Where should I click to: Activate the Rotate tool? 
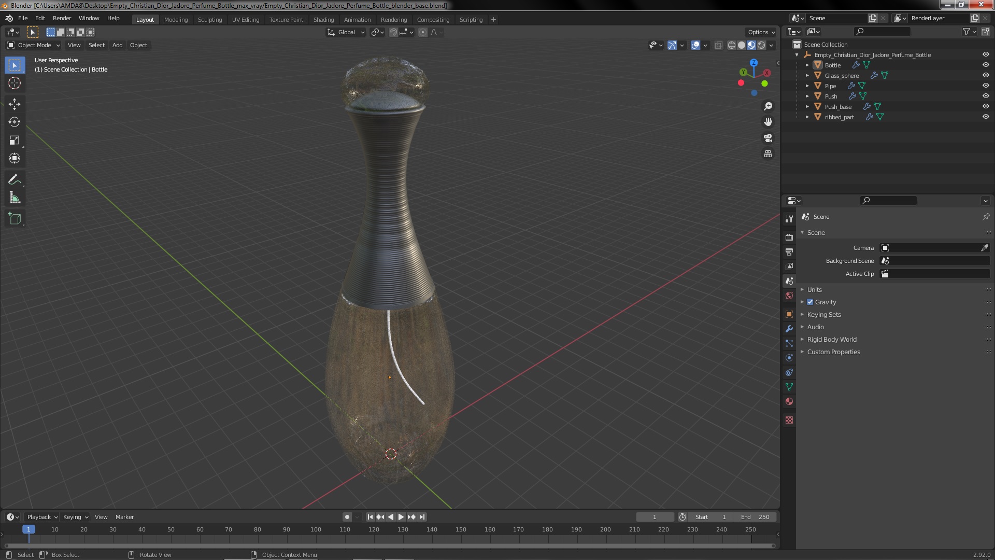coord(15,122)
